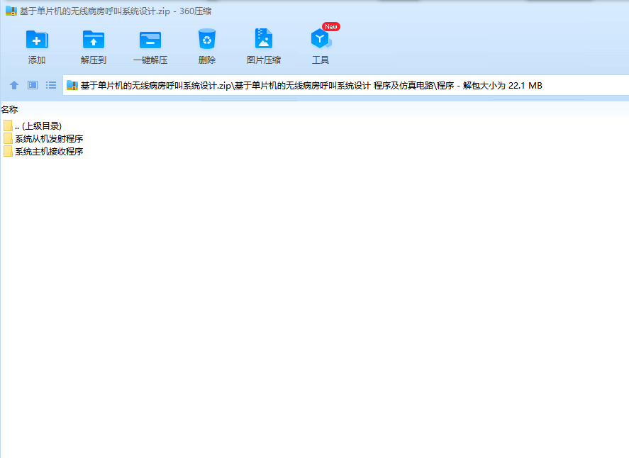
Task: Click the 添加 label text
Action: (x=37, y=60)
